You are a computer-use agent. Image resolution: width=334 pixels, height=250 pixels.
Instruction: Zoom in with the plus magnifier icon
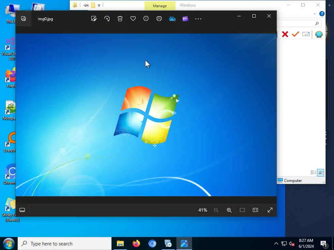(x=229, y=210)
